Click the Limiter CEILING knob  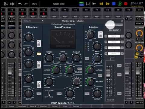(x=97, y=58)
